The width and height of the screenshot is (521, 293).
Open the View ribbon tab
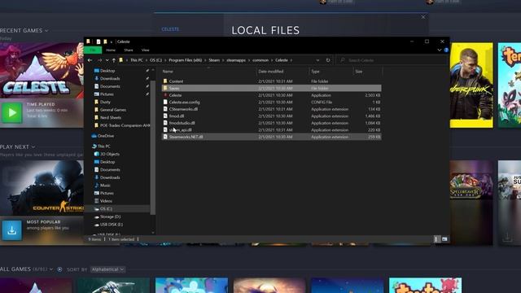coord(145,50)
